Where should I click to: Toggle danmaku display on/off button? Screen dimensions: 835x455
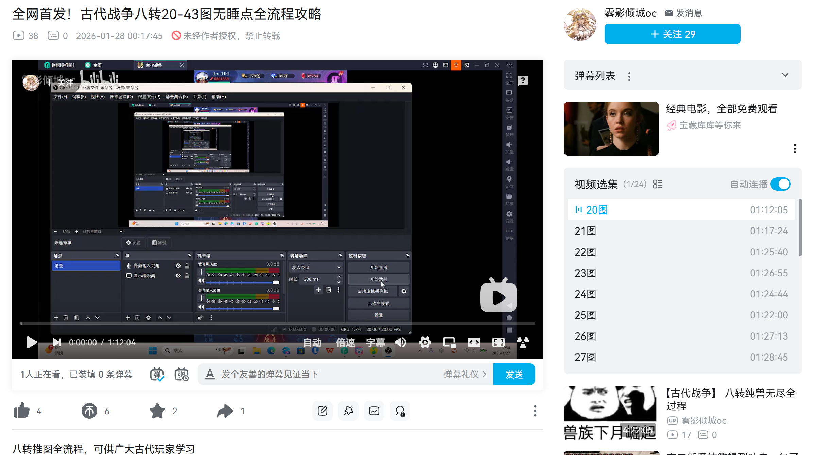[157, 374]
